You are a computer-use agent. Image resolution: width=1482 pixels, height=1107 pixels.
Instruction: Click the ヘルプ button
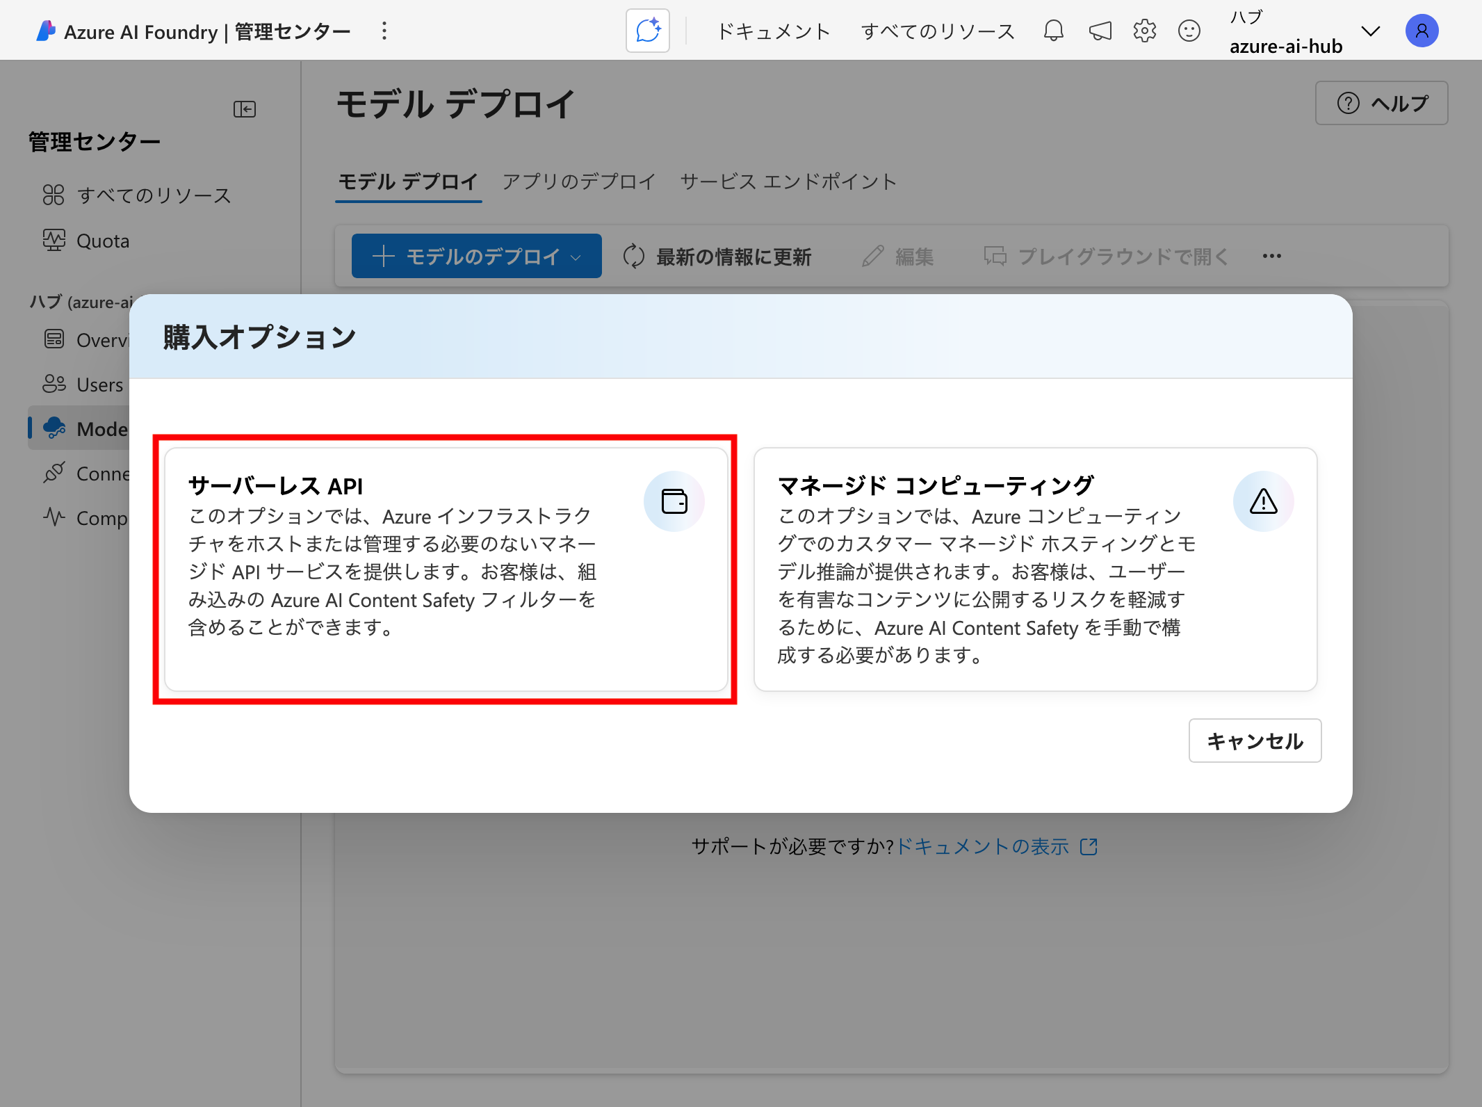[1381, 103]
